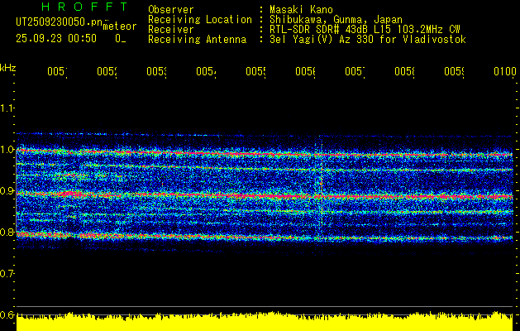This screenshot has width=520, height=331.
Task: Click the 0059 time marker
Action: (x=455, y=71)
